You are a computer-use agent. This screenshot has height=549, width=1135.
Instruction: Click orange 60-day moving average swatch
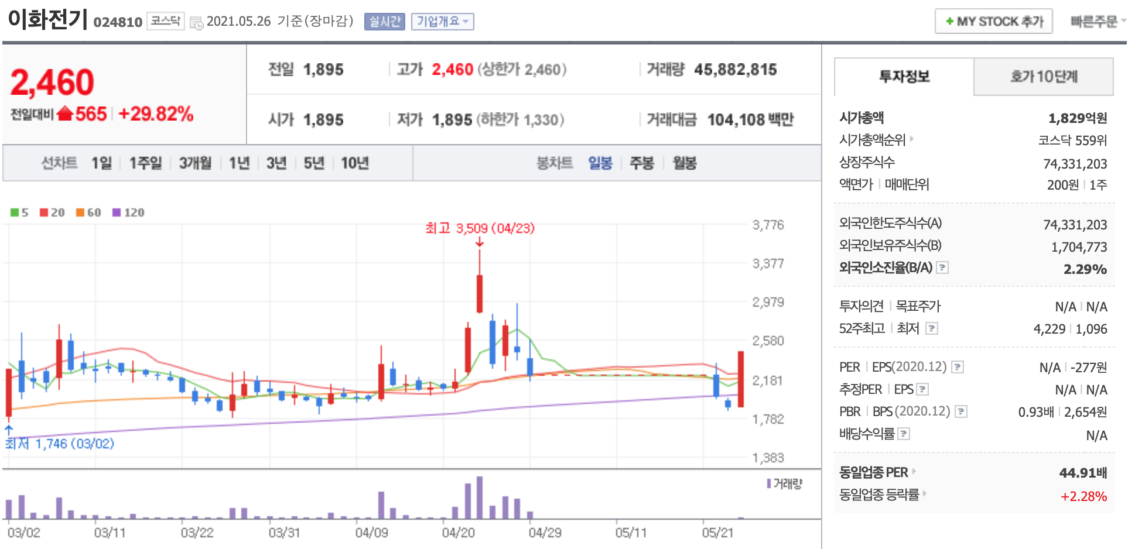pos(80,212)
